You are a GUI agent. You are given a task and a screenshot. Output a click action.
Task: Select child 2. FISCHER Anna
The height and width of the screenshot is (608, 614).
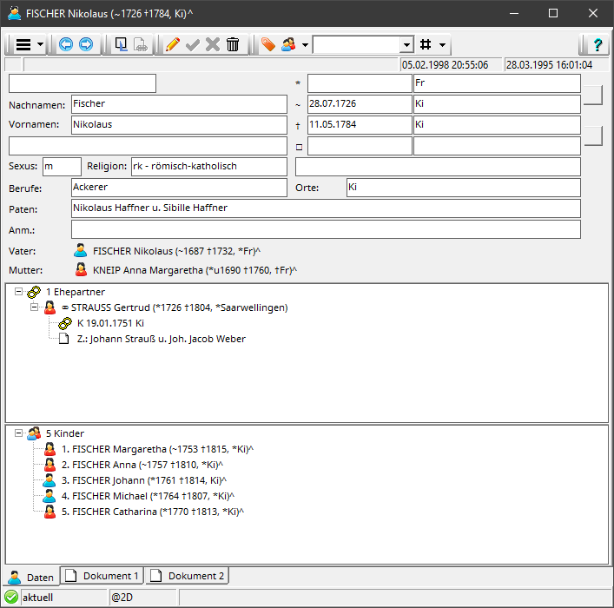(x=142, y=465)
